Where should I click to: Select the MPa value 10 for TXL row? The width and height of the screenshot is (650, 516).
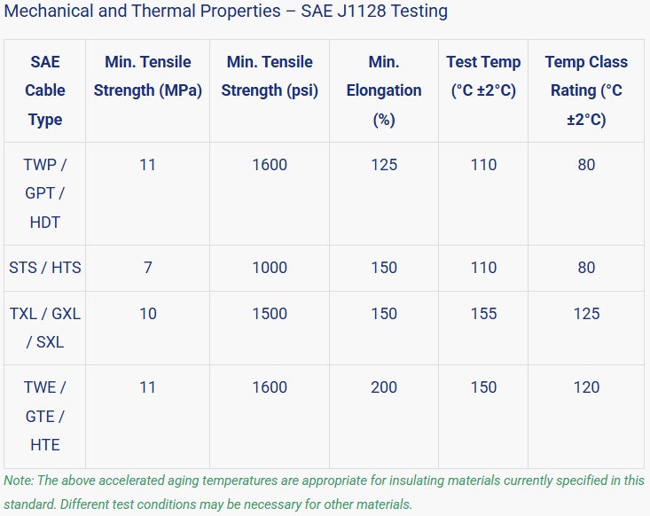[x=148, y=314]
